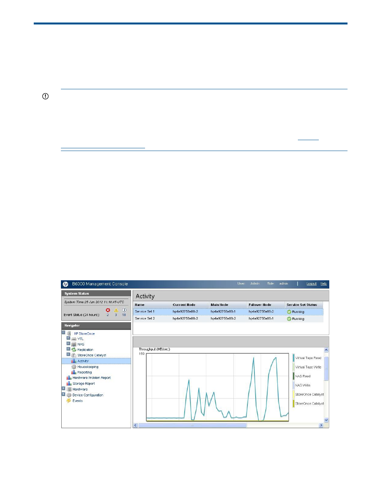Image resolution: width=370 pixels, height=493 pixels.
Task: Open Reporting in the Navigator
Action: [85, 372]
